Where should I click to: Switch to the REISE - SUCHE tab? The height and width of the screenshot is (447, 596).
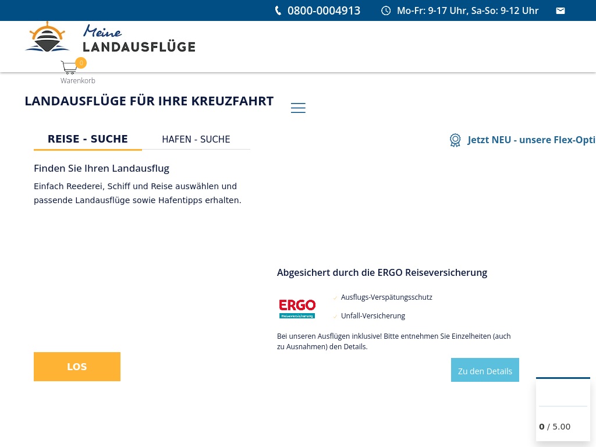pyautogui.click(x=87, y=139)
